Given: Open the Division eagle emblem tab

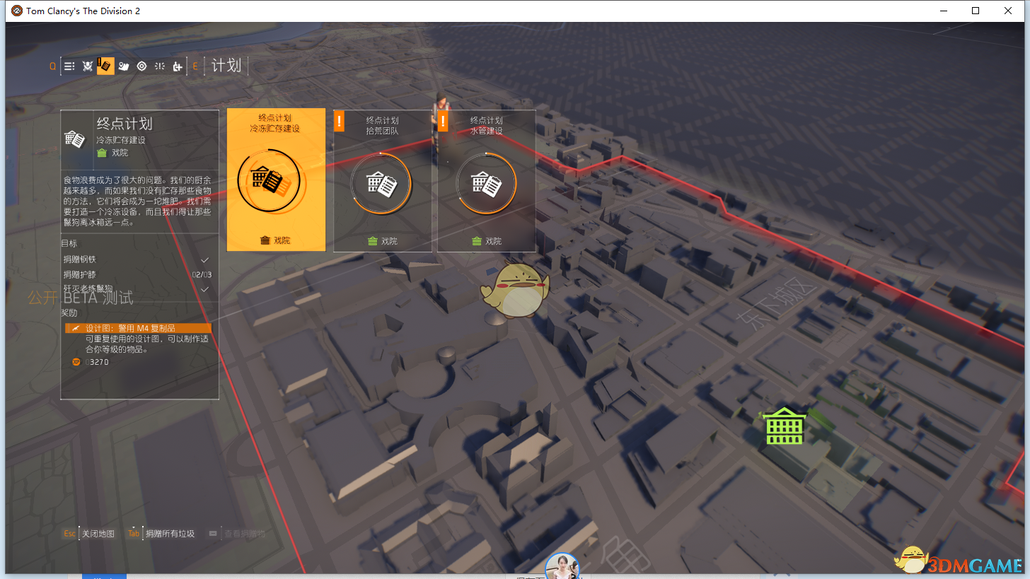Looking at the screenshot, I should tap(88, 66).
